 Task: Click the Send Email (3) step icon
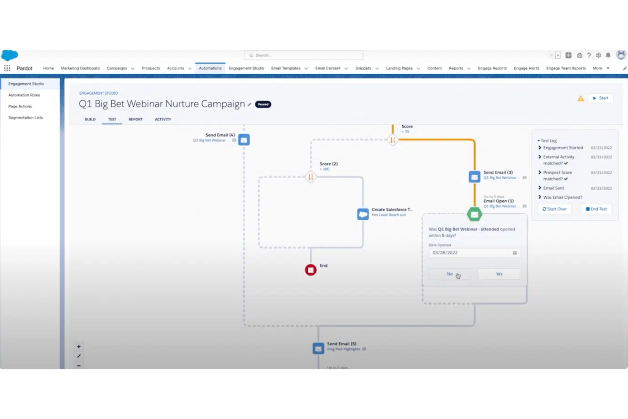click(x=474, y=177)
